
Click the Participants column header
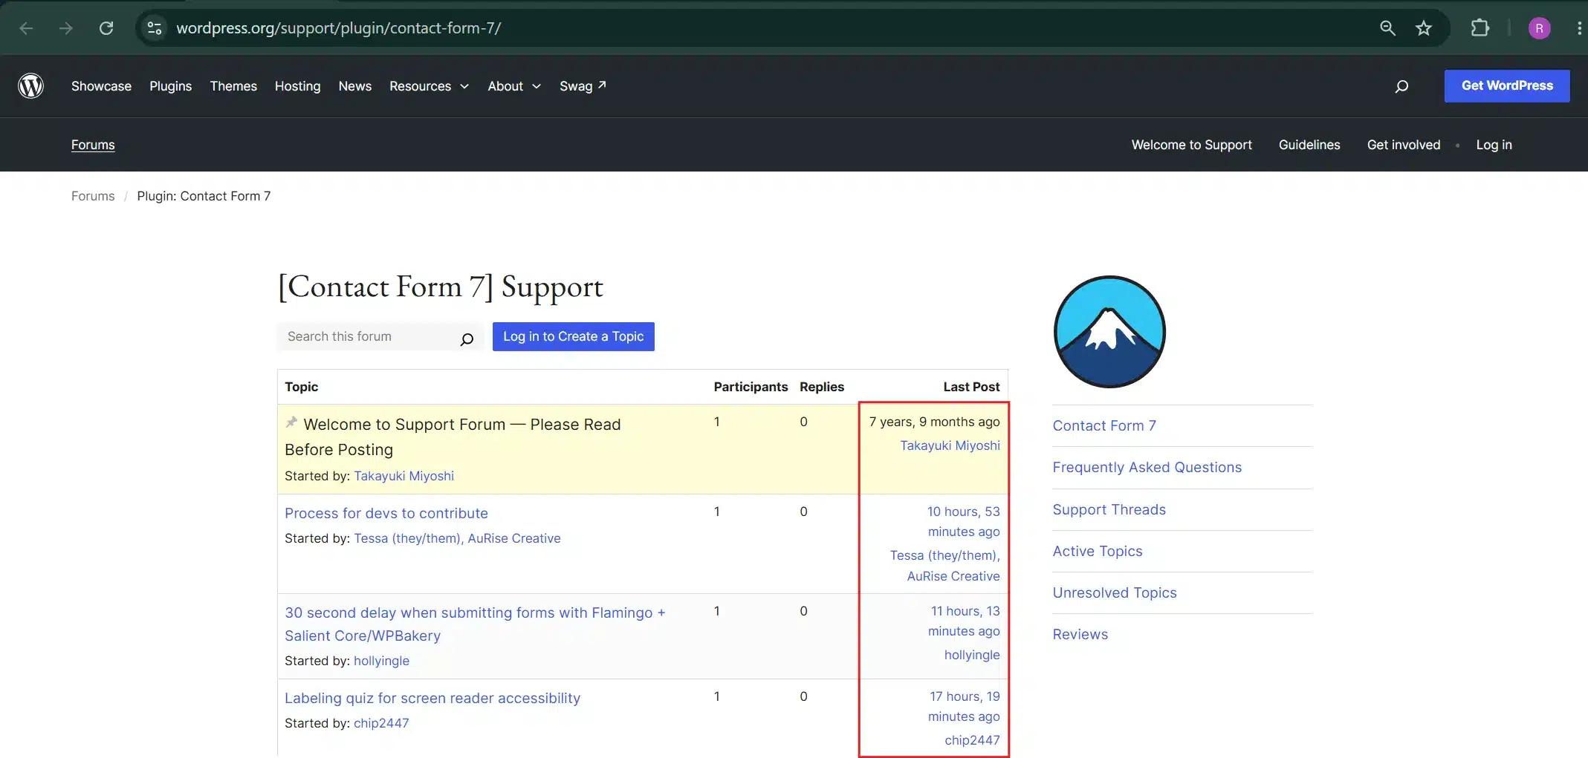(x=751, y=387)
